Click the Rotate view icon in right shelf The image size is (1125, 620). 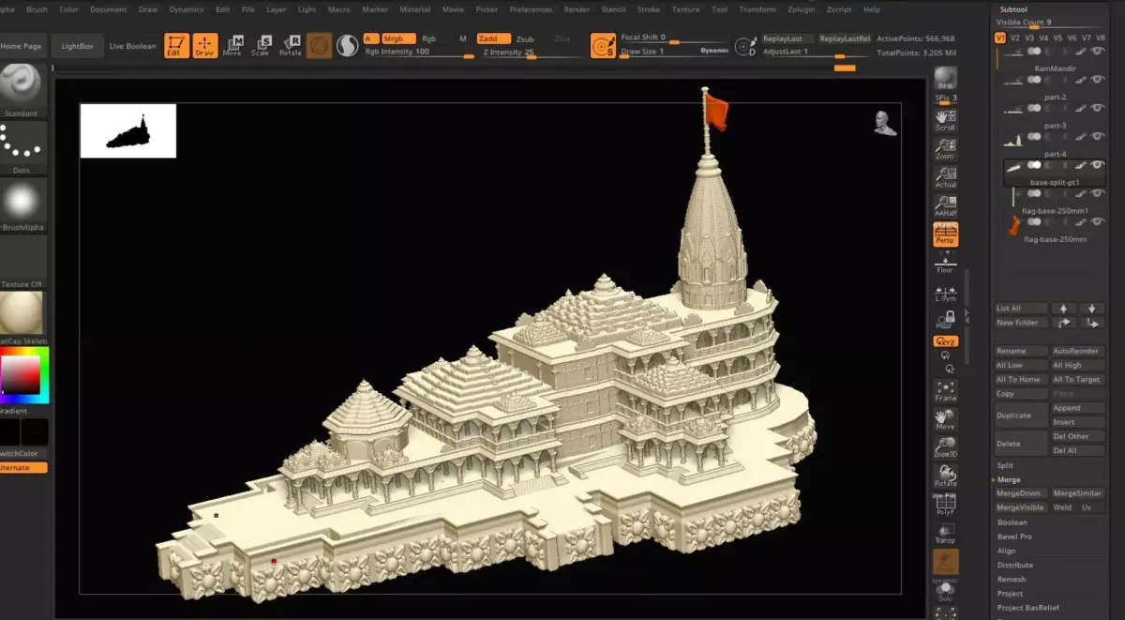[x=946, y=476]
